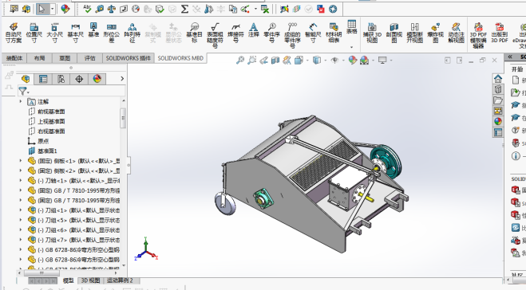Image resolution: width=526 pixels, height=290 pixels.
Task: Insert a Bill of Materials (材料明细表)
Action: tap(334, 33)
